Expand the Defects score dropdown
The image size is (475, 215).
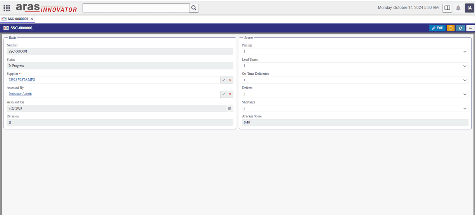pos(465,94)
